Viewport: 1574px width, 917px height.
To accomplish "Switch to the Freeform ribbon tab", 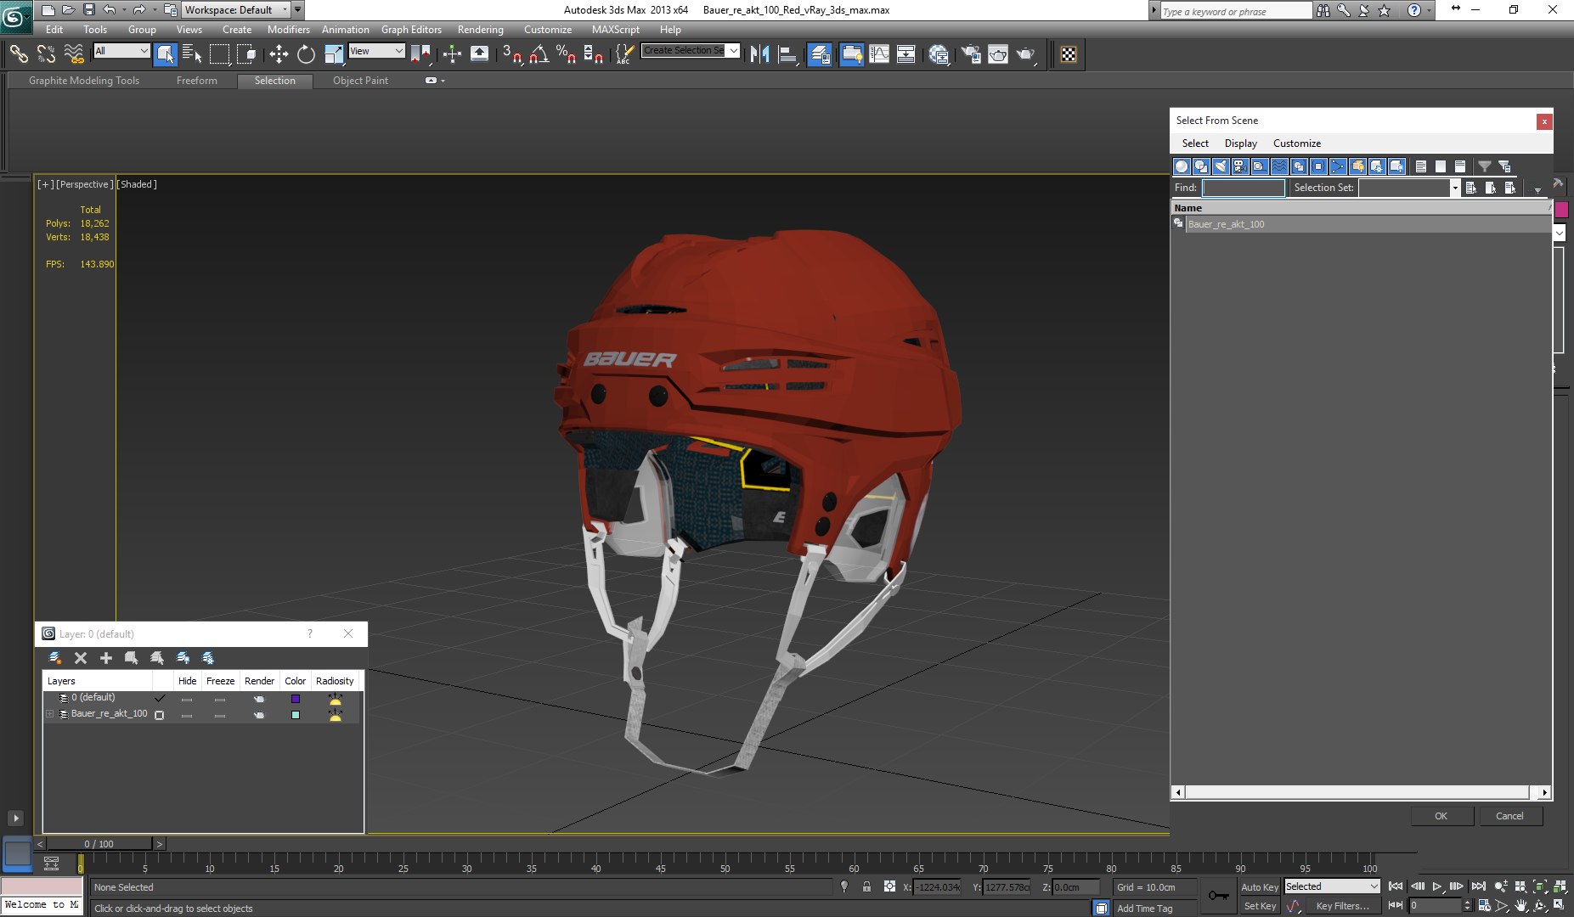I will tap(197, 81).
